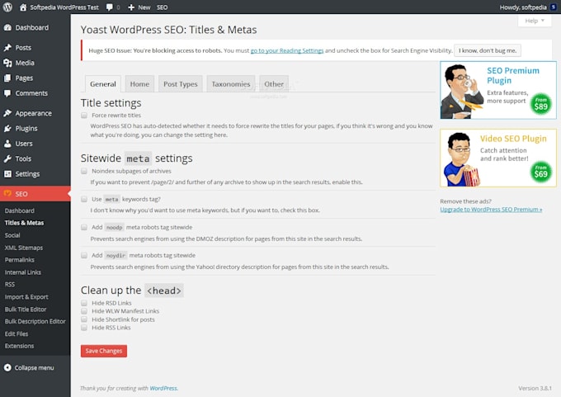Click the WordPress link in footer
This screenshot has height=397, width=561.
(x=163, y=388)
